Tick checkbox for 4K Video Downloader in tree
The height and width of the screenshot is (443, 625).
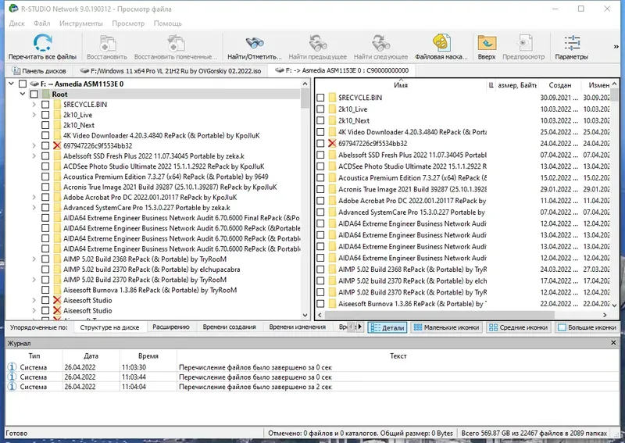(45, 136)
